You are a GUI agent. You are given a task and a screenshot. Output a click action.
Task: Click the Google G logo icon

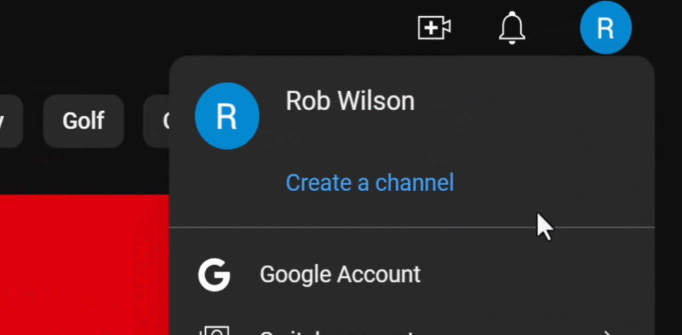pyautogui.click(x=214, y=275)
